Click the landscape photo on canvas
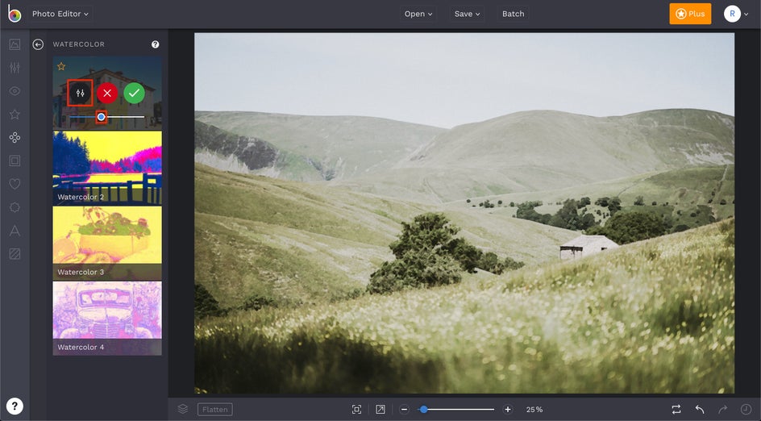Image resolution: width=761 pixels, height=421 pixels. (464, 213)
